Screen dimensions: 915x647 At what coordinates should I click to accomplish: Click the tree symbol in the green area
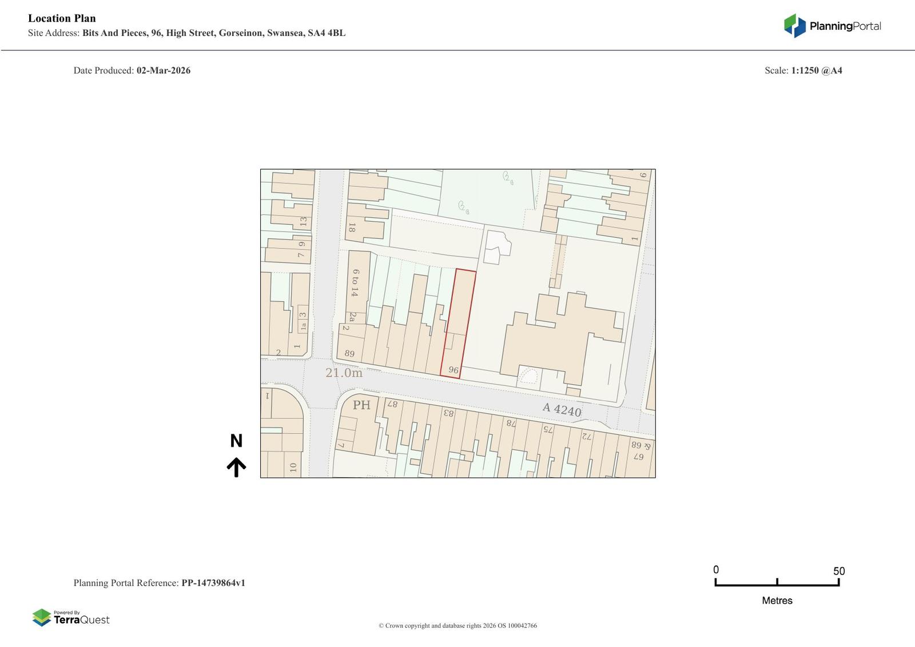click(x=463, y=207)
